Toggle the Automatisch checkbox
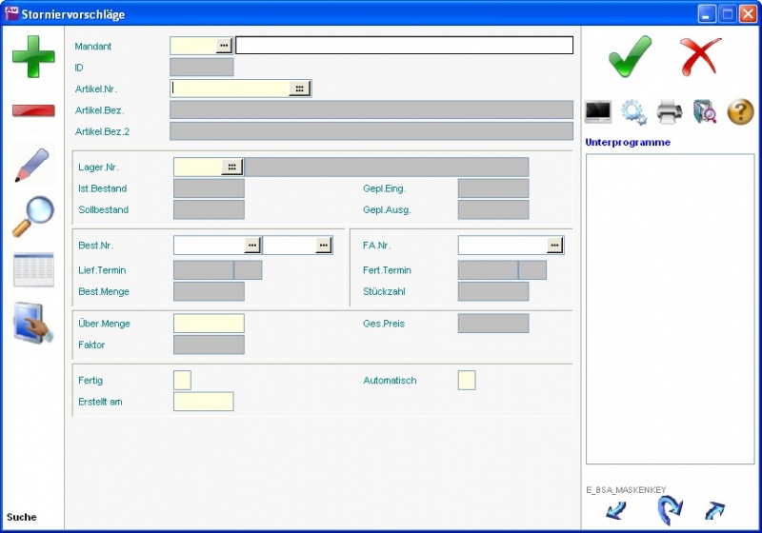The width and height of the screenshot is (762, 533). coord(467,381)
